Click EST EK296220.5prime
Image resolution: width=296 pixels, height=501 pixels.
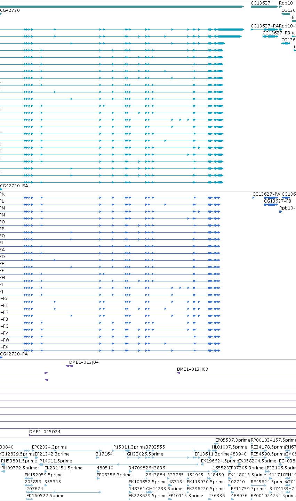click(x=206, y=489)
